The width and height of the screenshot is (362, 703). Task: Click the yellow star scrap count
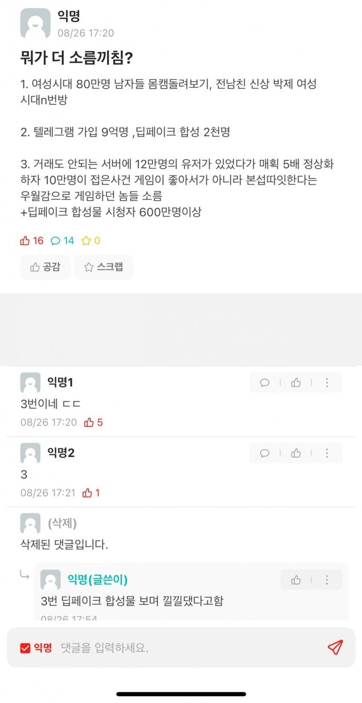click(90, 241)
